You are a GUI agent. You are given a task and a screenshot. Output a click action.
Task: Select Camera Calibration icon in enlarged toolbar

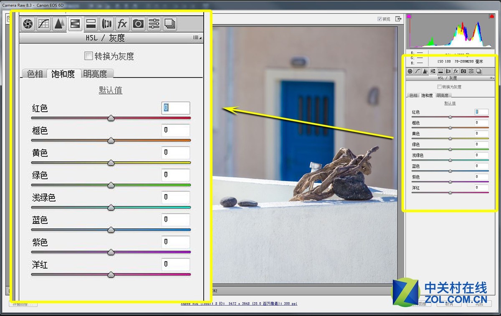138,24
